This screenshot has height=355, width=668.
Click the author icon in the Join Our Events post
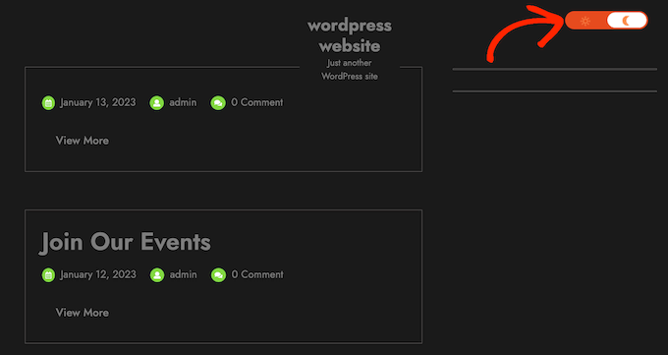pos(157,274)
